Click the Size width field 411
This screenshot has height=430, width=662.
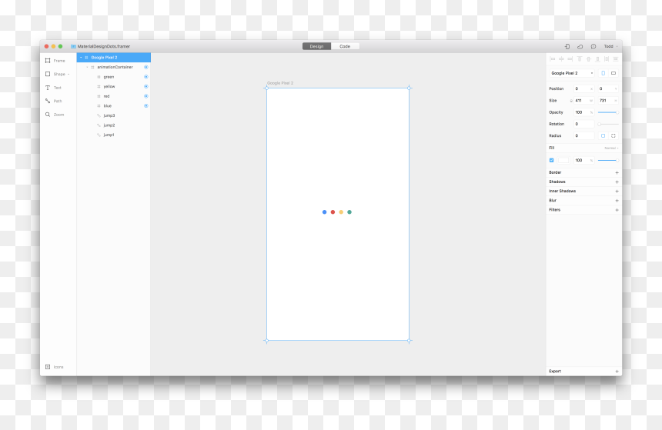tap(584, 101)
